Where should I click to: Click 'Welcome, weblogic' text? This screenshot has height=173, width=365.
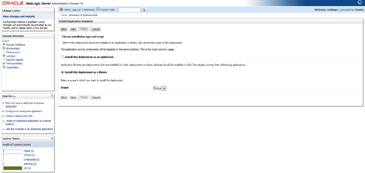coord(326,10)
